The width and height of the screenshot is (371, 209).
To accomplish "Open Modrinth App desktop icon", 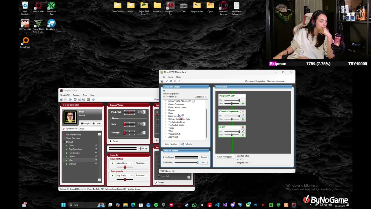I will coord(51,9).
